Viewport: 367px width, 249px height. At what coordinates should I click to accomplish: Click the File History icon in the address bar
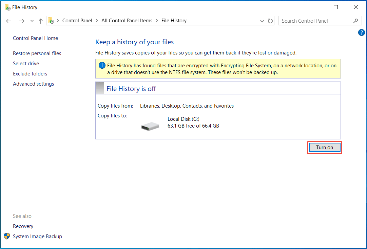point(51,20)
